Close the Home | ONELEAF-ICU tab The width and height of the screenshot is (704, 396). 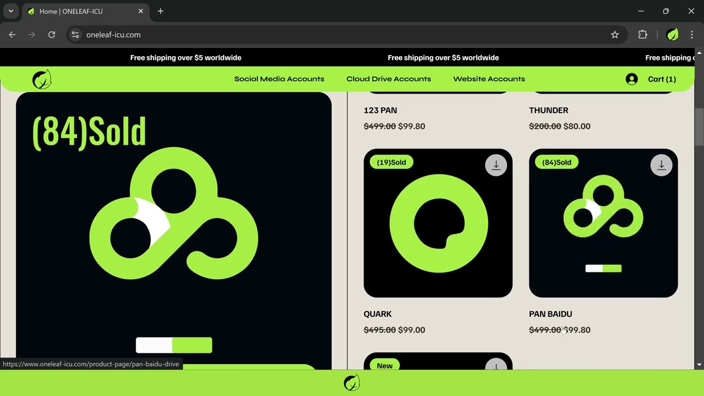click(141, 11)
